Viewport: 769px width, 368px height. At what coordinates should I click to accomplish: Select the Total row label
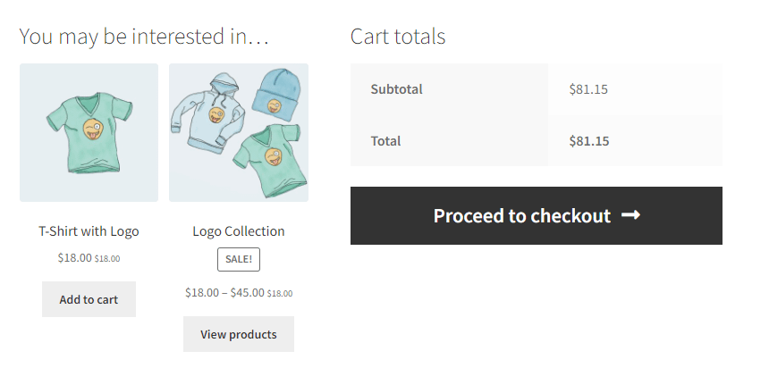point(385,140)
